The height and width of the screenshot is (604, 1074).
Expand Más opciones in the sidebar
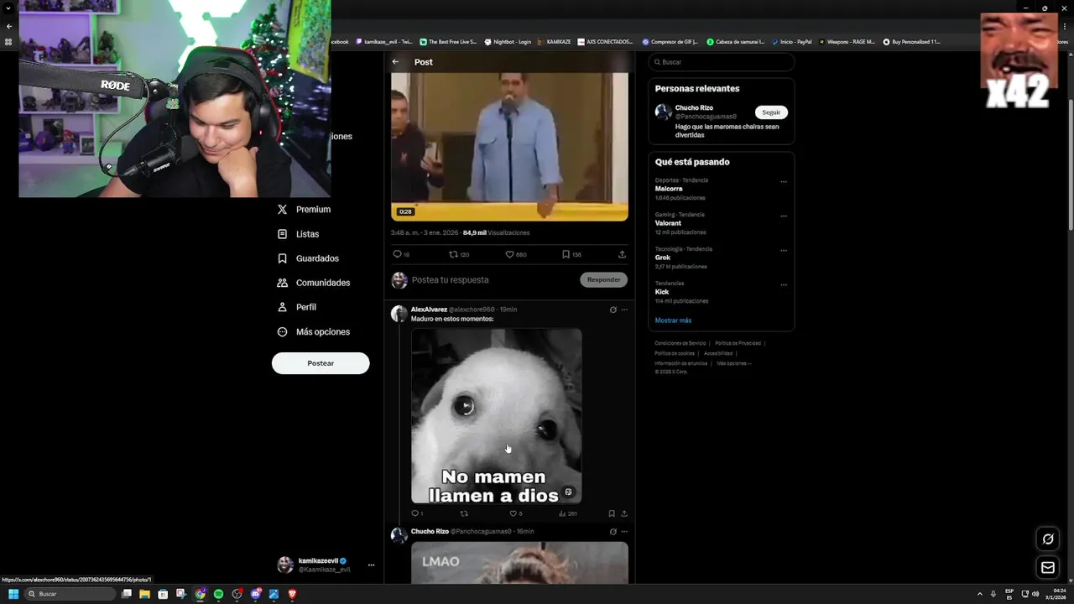[x=314, y=332]
